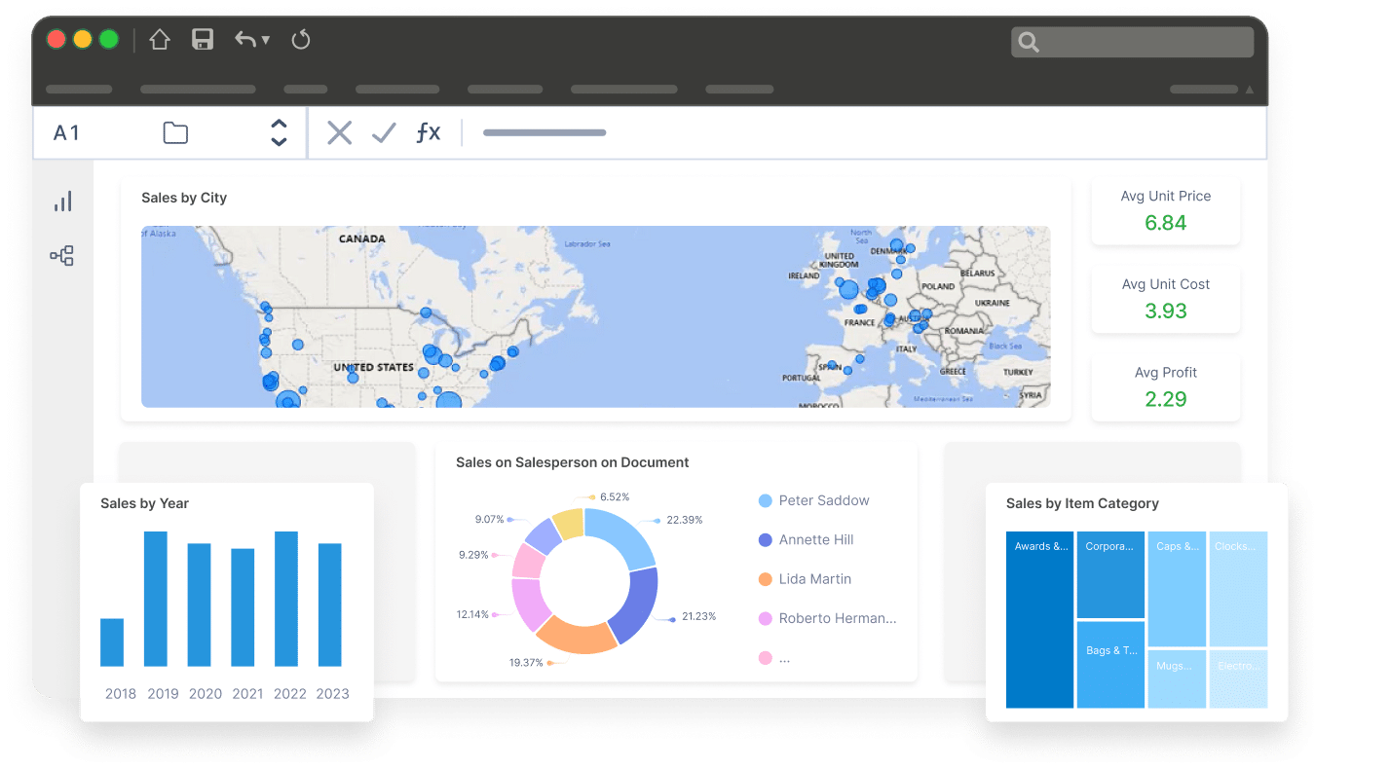Click the Sales on Salesperson on Document title
Image resolution: width=1390 pixels, height=769 pixels.
[x=573, y=462]
